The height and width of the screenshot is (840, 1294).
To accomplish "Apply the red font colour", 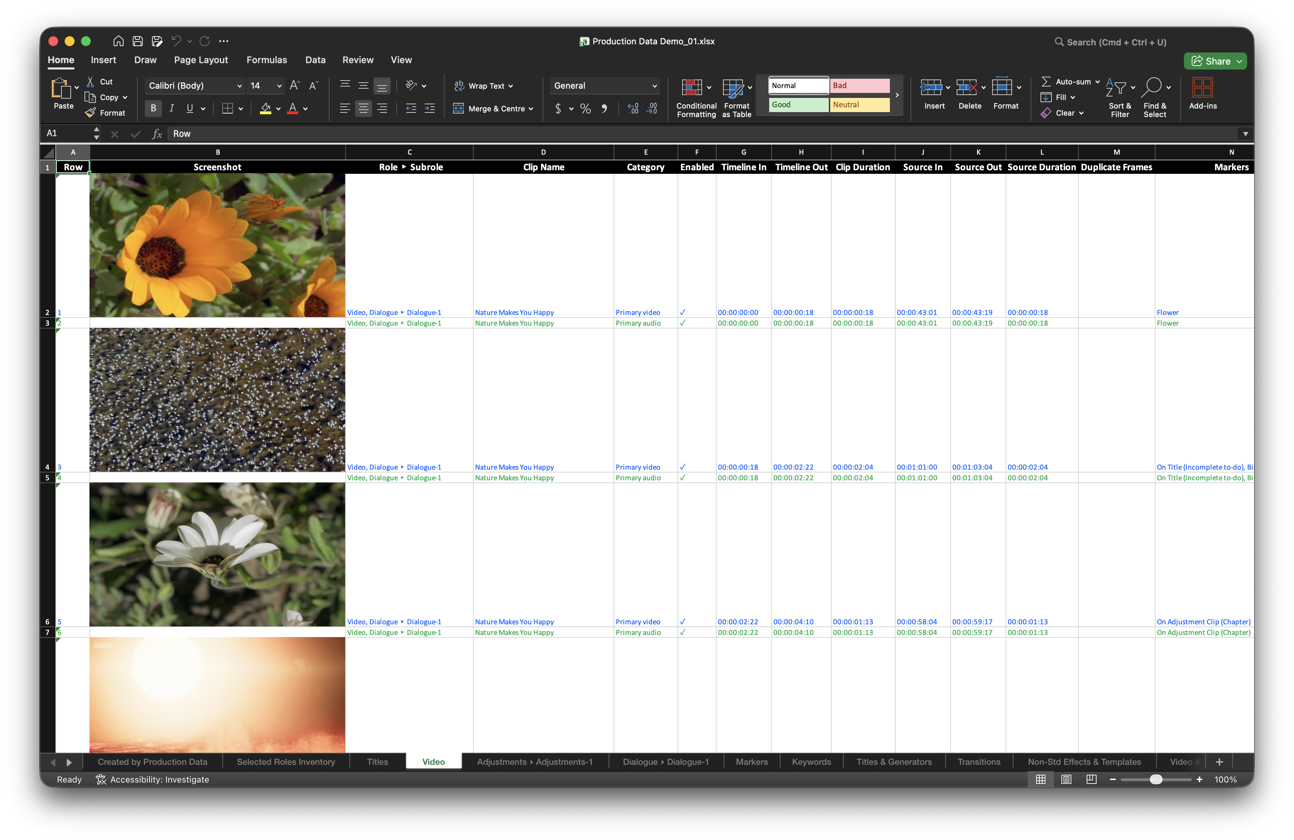I will [x=293, y=109].
